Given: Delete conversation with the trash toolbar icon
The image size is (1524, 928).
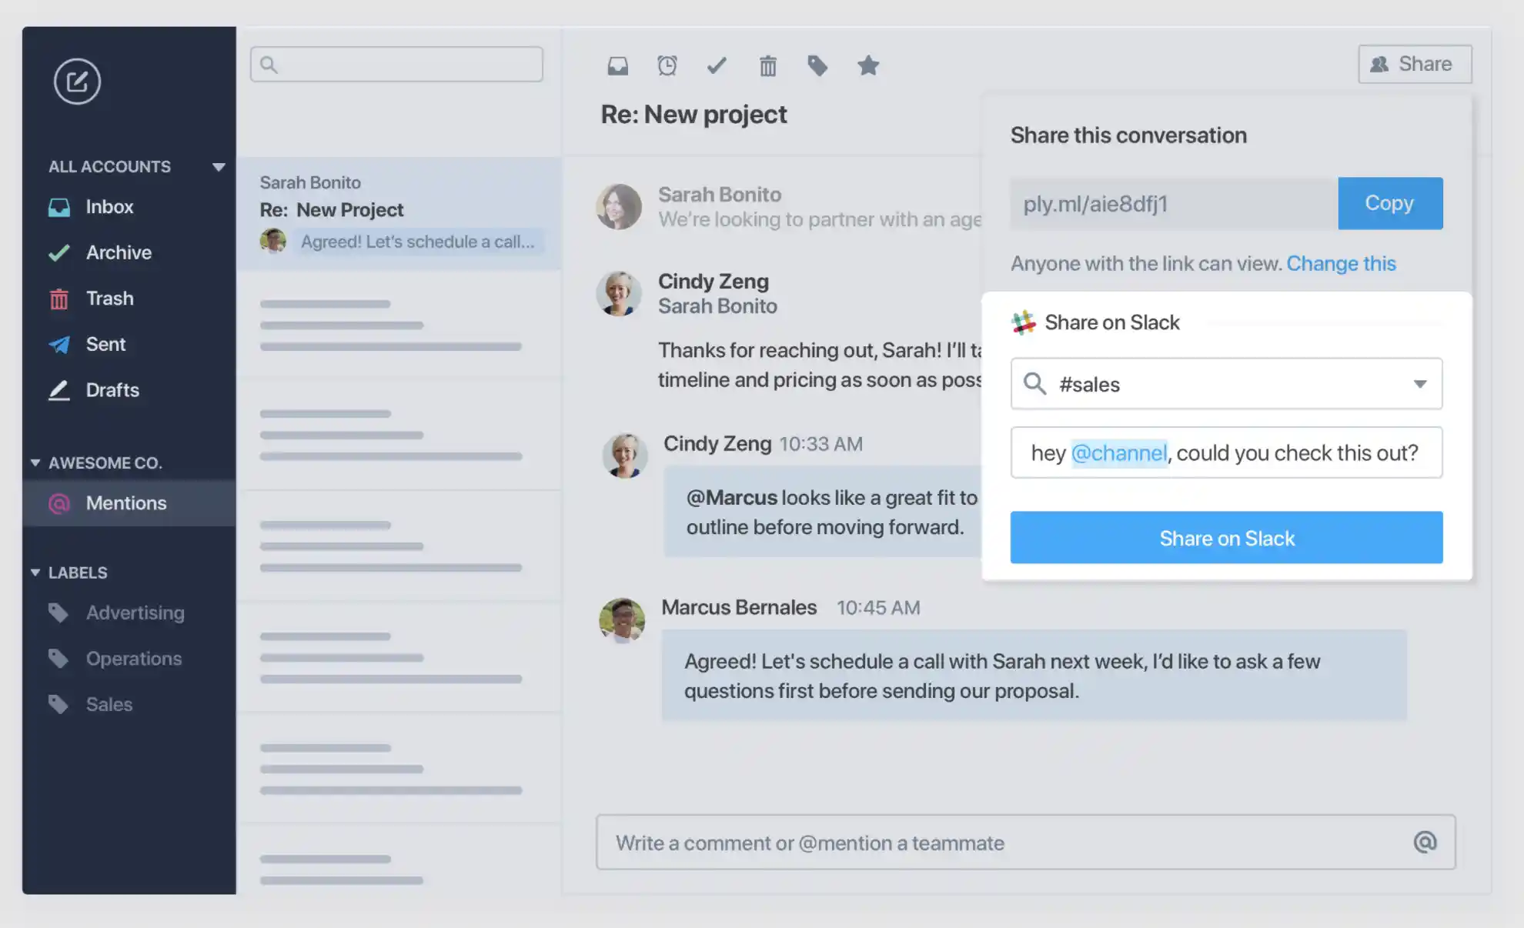Looking at the screenshot, I should click(x=767, y=66).
